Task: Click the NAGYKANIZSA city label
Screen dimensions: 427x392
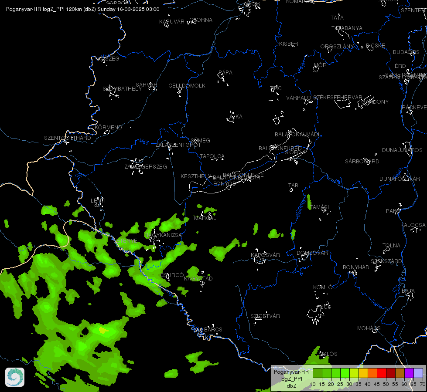Action: click(163, 235)
